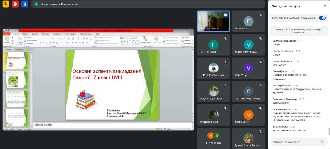This screenshot has width=330, height=149.
Task: Click Марія Каній participant tile
Action: tap(248, 115)
